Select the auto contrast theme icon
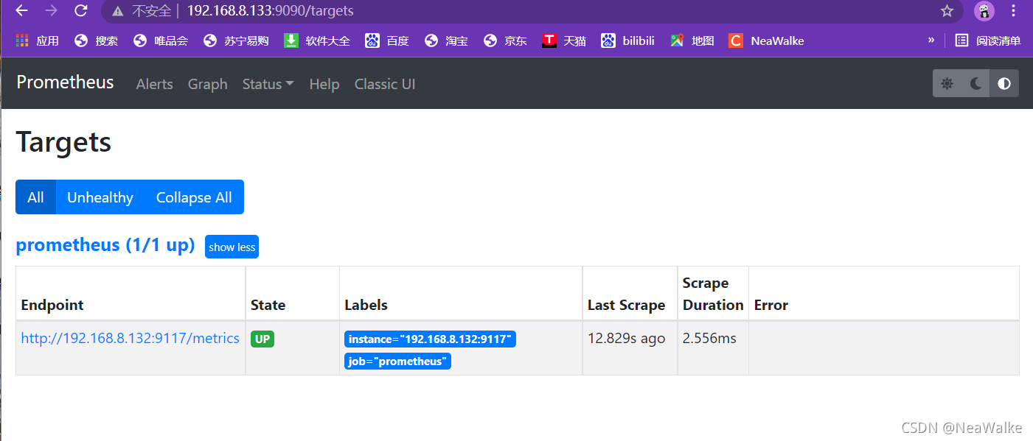 1004,83
